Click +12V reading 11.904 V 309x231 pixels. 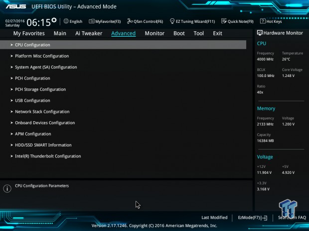pyautogui.click(x=264, y=173)
